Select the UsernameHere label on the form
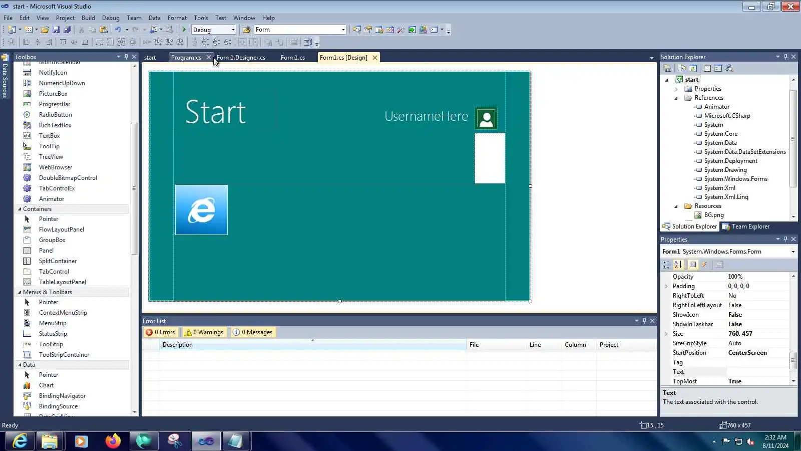 pyautogui.click(x=427, y=116)
